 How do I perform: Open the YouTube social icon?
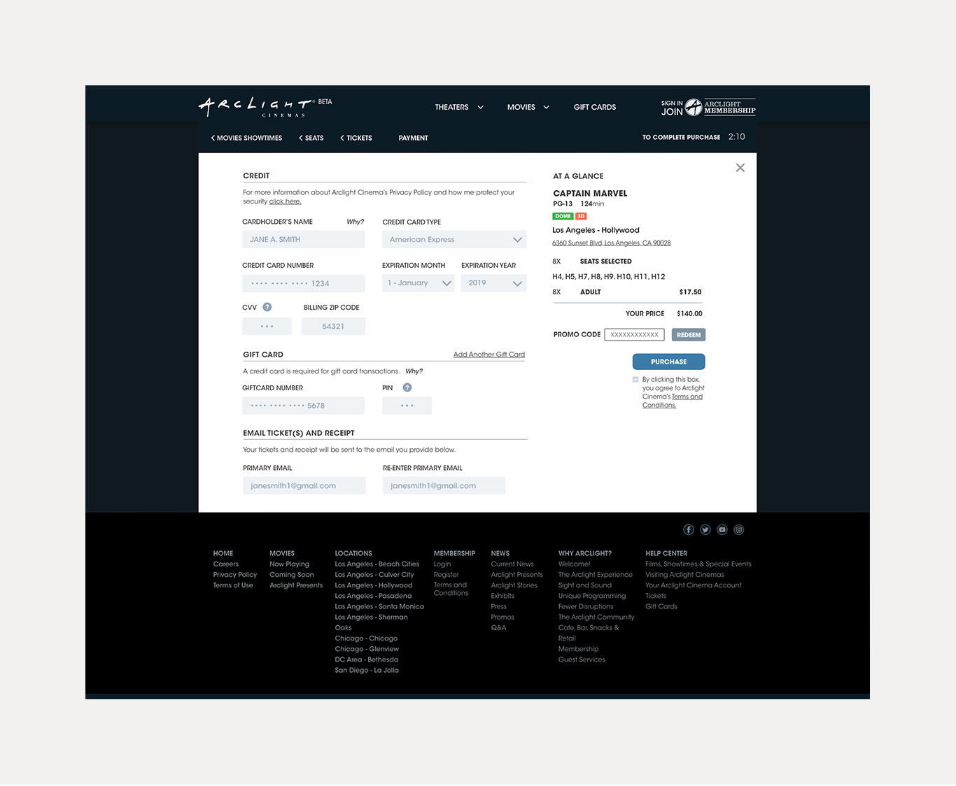coord(722,529)
